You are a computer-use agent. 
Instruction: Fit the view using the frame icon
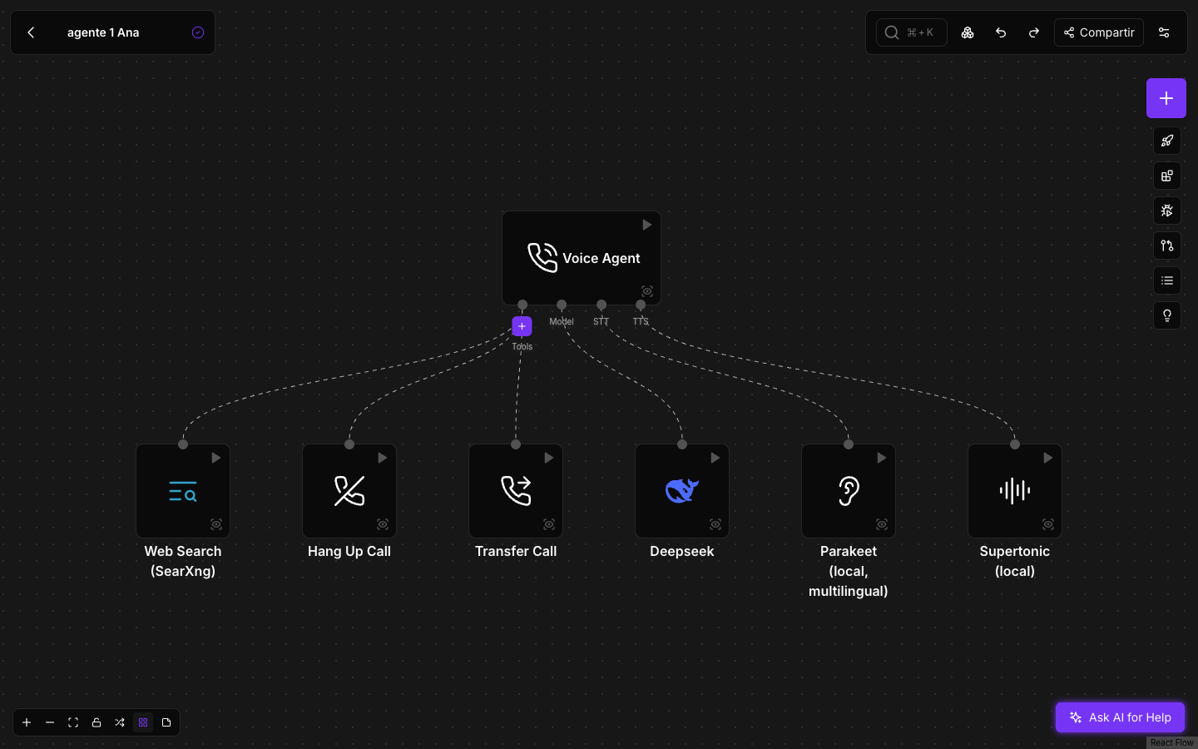(73, 722)
